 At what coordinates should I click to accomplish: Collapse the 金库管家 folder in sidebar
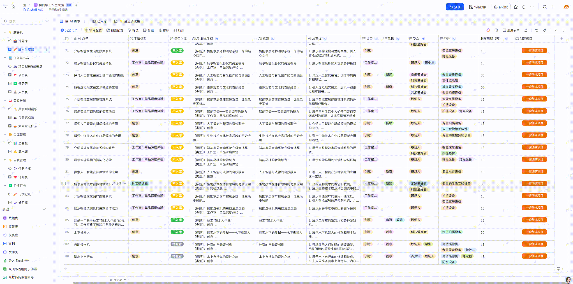click(x=5, y=135)
